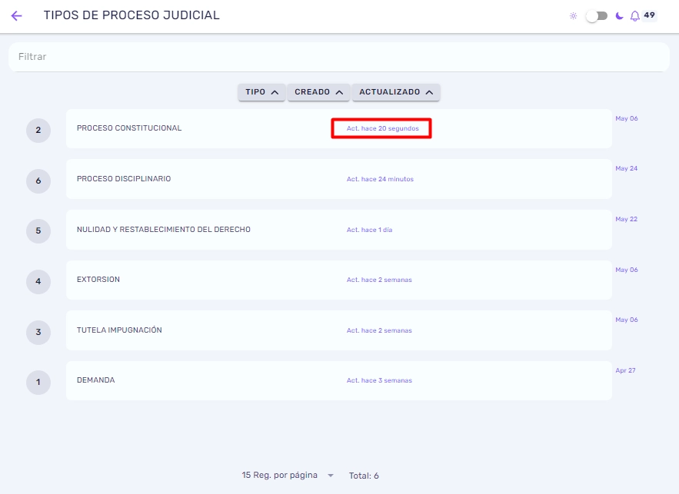The height and width of the screenshot is (494, 679).
Task: Select the sun light-mode icon
Action: click(573, 16)
